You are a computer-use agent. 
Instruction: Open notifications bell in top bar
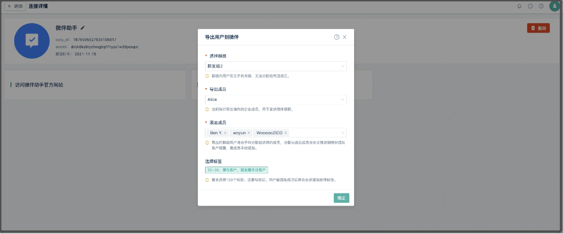pos(520,6)
